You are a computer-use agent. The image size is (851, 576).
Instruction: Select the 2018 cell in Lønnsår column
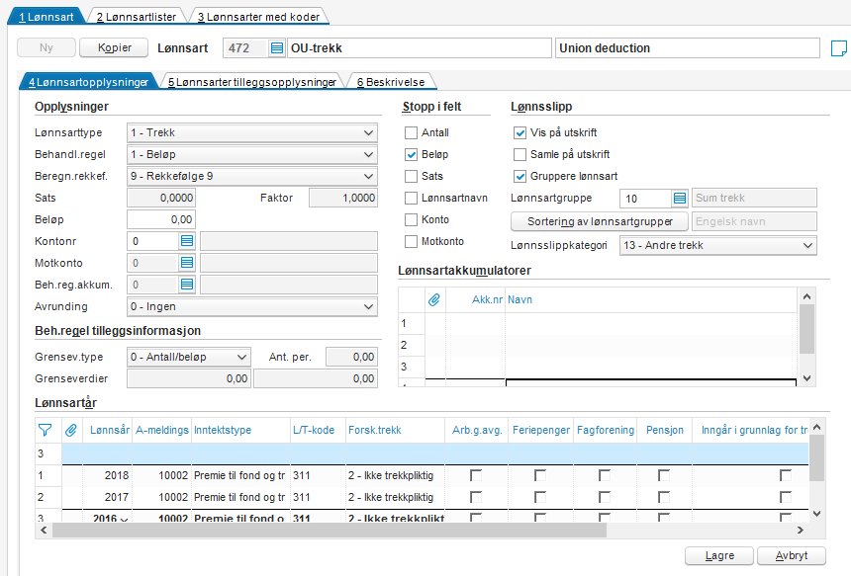point(108,475)
